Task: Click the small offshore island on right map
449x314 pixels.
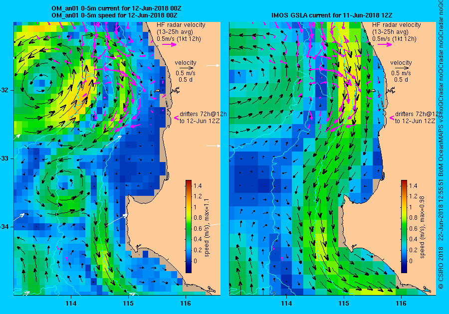Action: (x=372, y=91)
